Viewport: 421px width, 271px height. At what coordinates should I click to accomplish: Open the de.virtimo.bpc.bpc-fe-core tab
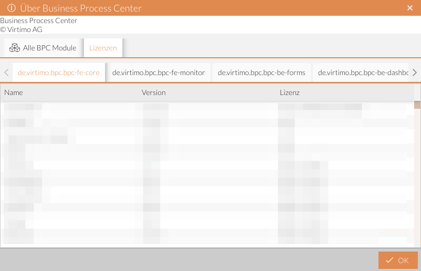[x=59, y=72]
